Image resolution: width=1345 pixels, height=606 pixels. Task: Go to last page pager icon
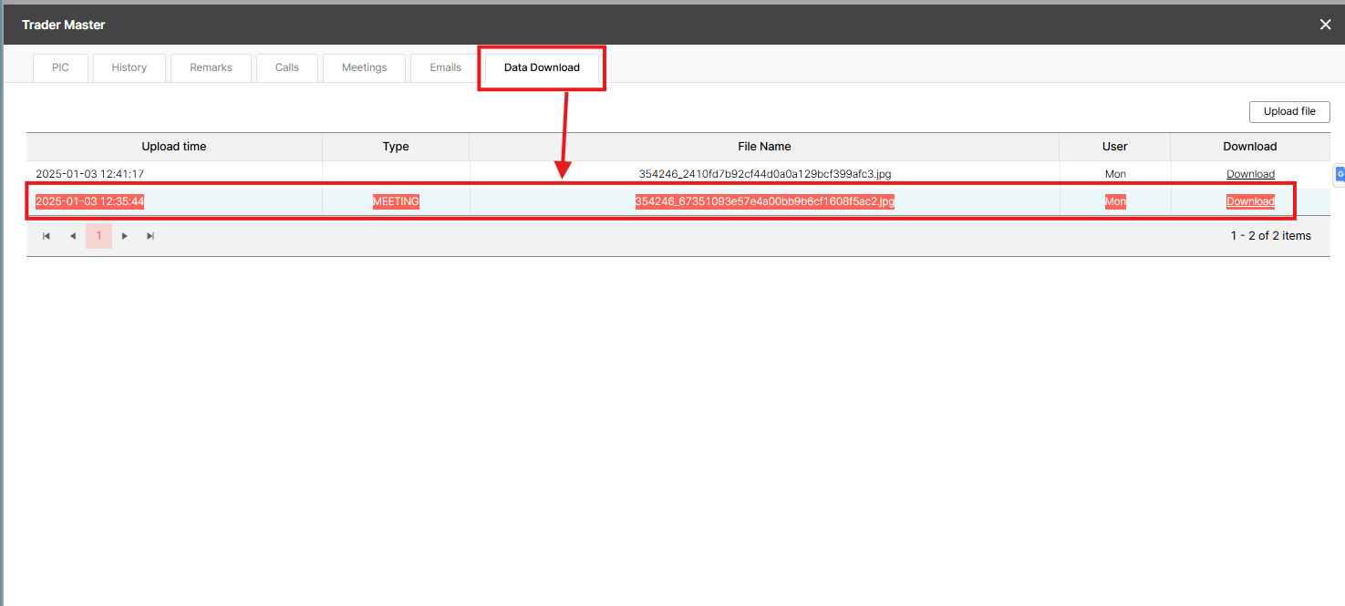(151, 236)
